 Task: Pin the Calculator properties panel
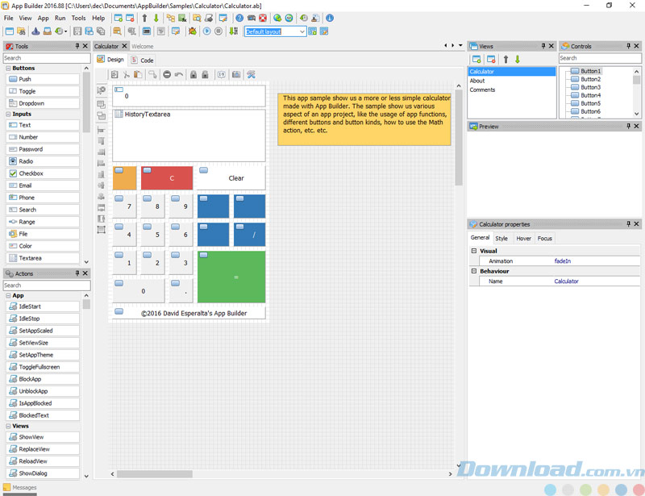coord(627,225)
